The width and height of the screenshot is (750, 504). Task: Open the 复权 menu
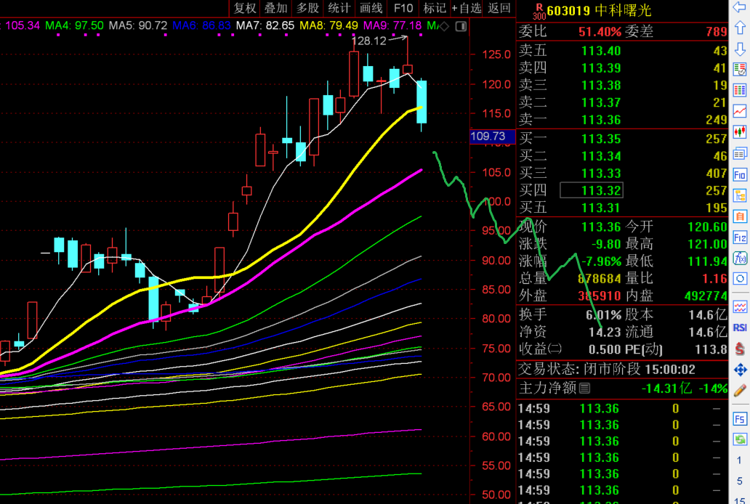[x=246, y=8]
